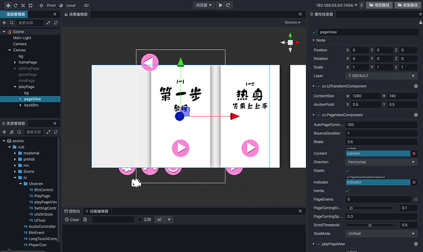Click the hierarchy search type icon
This screenshot has height=252, width=423.
click(12, 23)
